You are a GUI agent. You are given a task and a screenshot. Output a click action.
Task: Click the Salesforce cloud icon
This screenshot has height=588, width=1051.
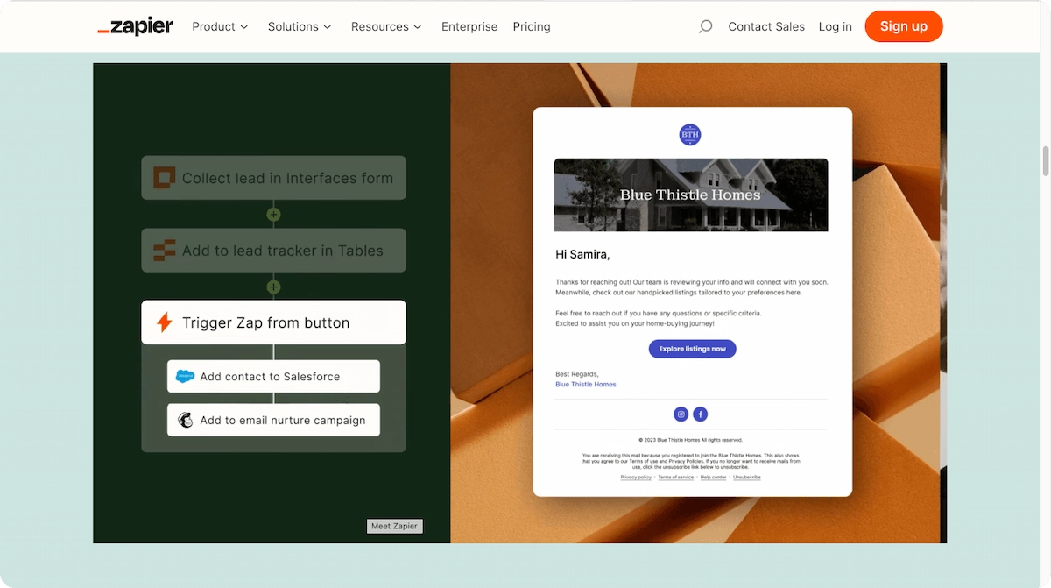(185, 376)
